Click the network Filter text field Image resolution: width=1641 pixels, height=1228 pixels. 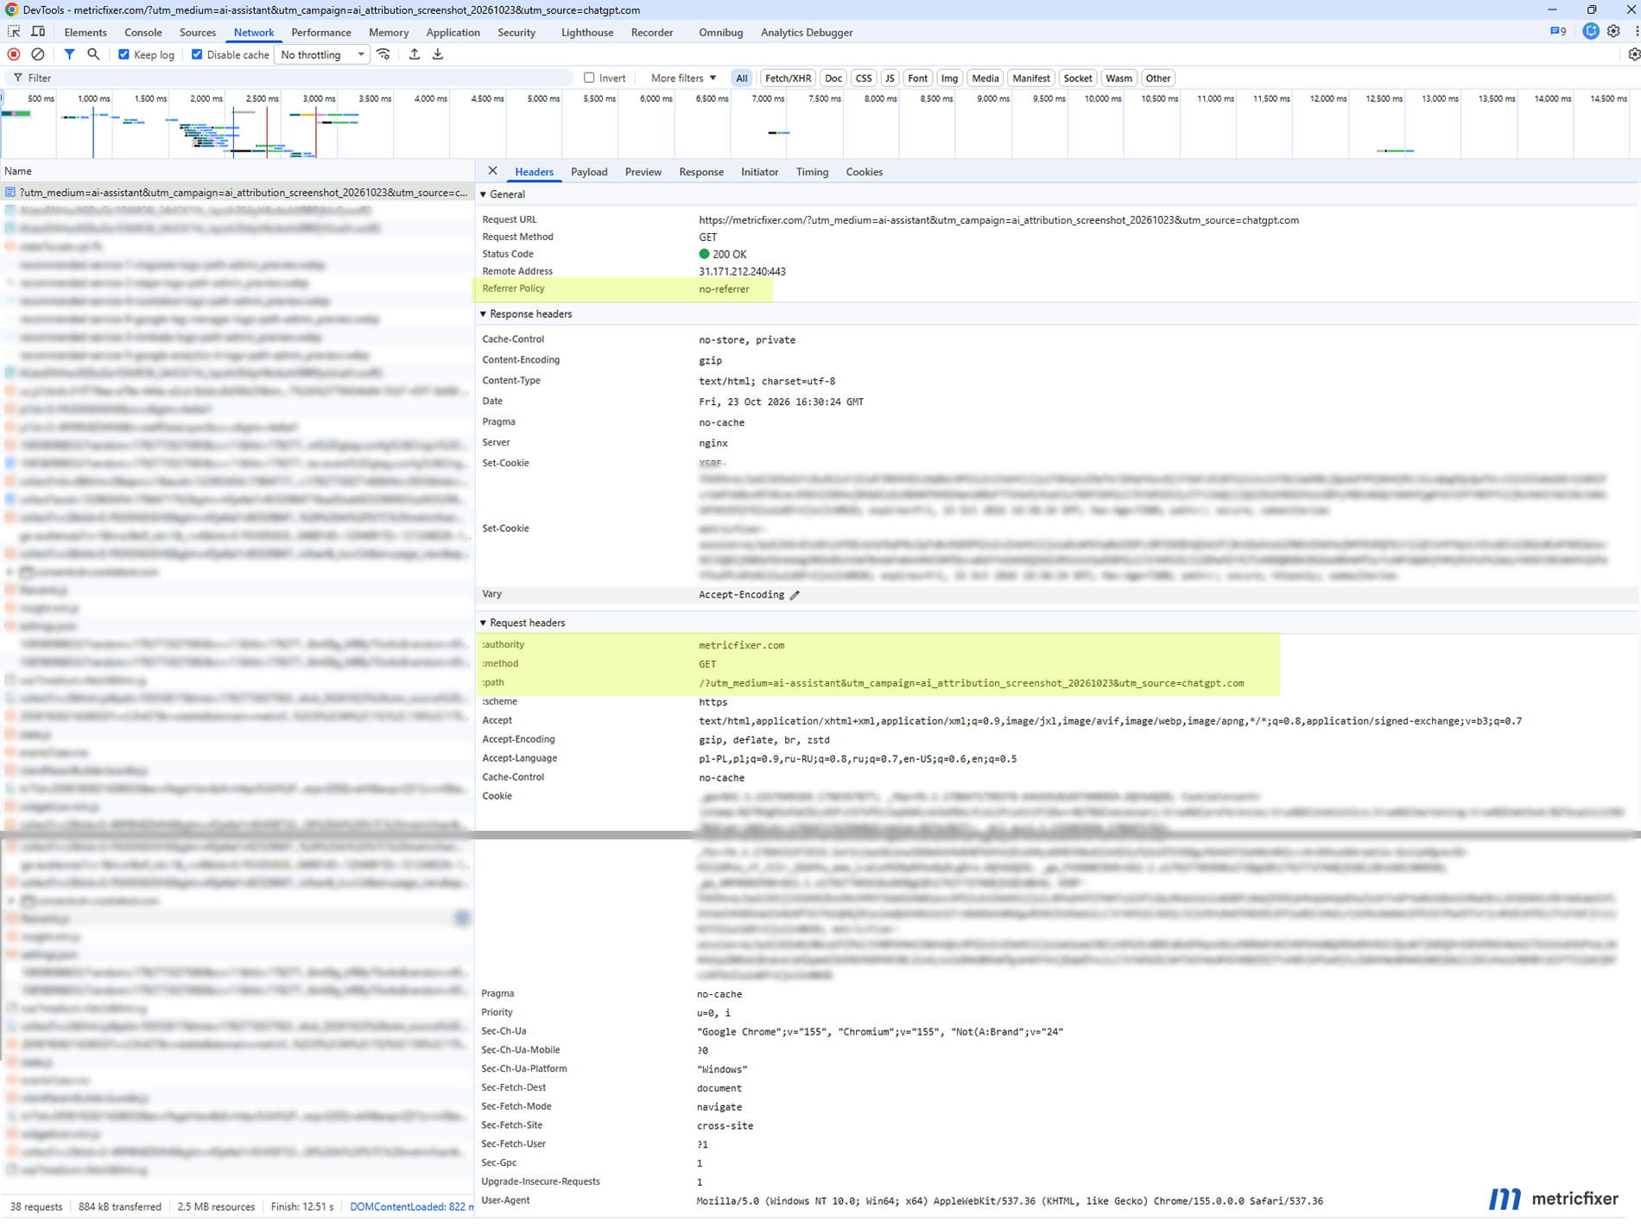289,78
